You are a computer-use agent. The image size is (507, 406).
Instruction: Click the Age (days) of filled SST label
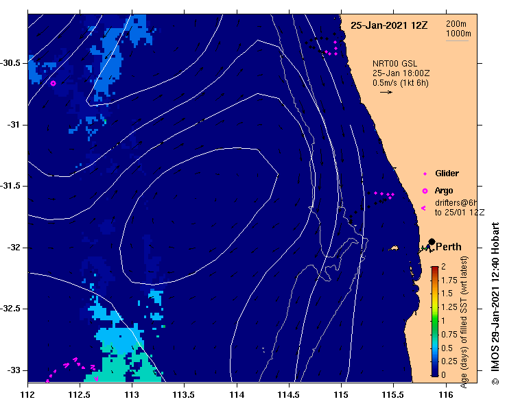point(464,322)
